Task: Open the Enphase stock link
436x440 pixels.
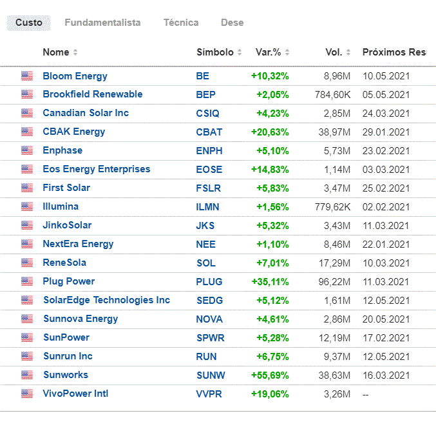Action: tap(62, 150)
